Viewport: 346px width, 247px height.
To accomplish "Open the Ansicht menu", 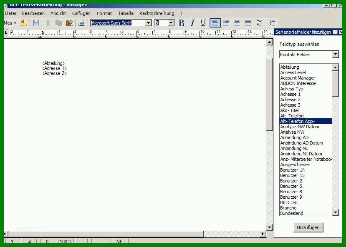I will click(58, 13).
